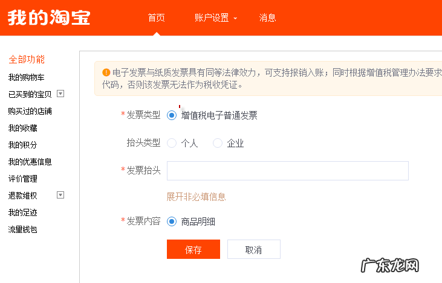
Task: Open 退款维权 link
Action: [x=22, y=196]
